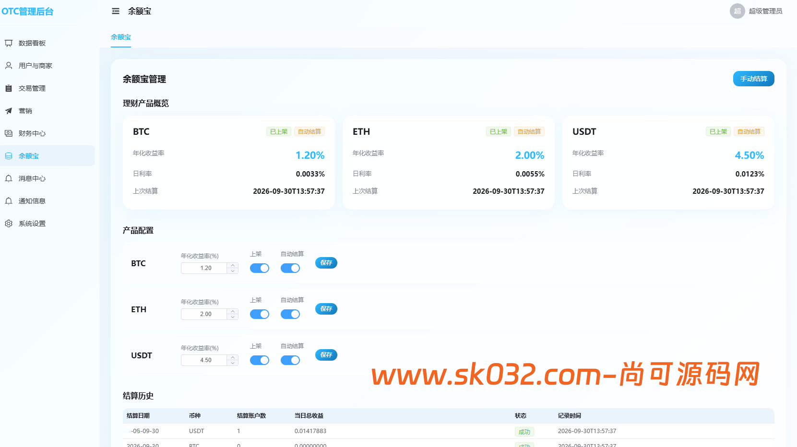Toggle the ETH 上架 switch
This screenshot has height=447, width=797.
(260, 314)
